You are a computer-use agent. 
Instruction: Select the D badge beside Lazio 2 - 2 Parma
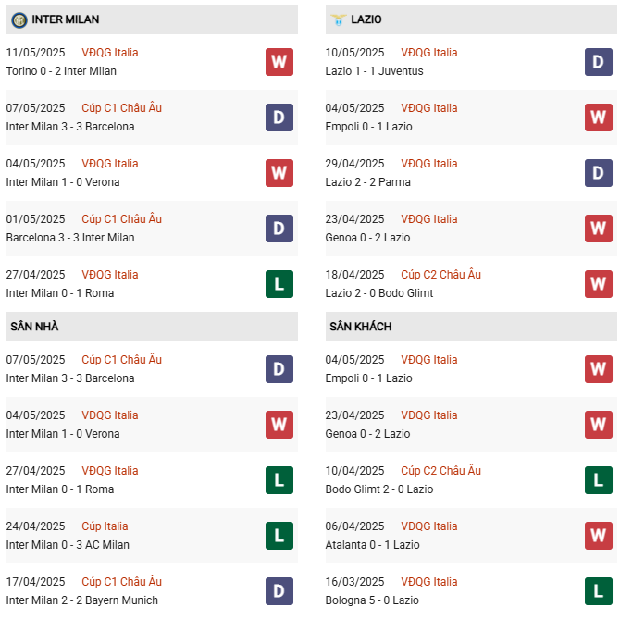[x=598, y=173]
